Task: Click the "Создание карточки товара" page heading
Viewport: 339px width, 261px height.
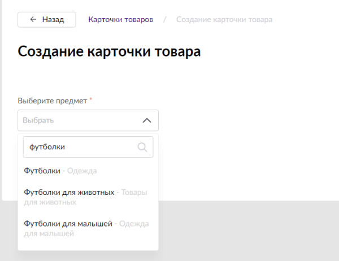Action: (x=110, y=51)
